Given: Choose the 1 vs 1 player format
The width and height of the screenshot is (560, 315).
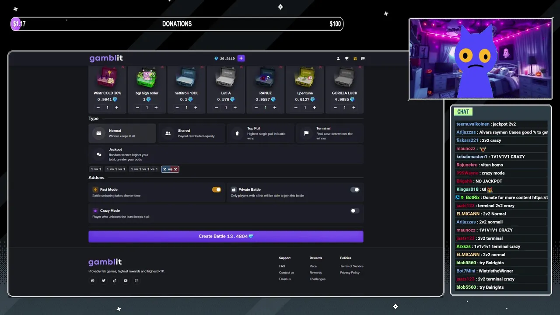Looking at the screenshot, I should click(x=96, y=169).
